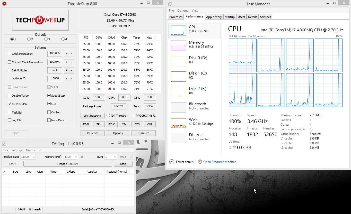Increase the Voltage ID value
Viewport: 351px width, 214px height.
(x=71, y=79)
